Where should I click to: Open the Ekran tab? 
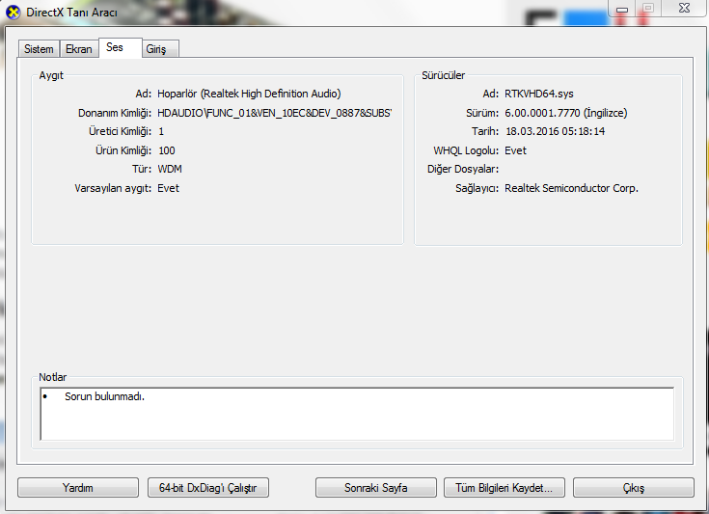coord(78,49)
